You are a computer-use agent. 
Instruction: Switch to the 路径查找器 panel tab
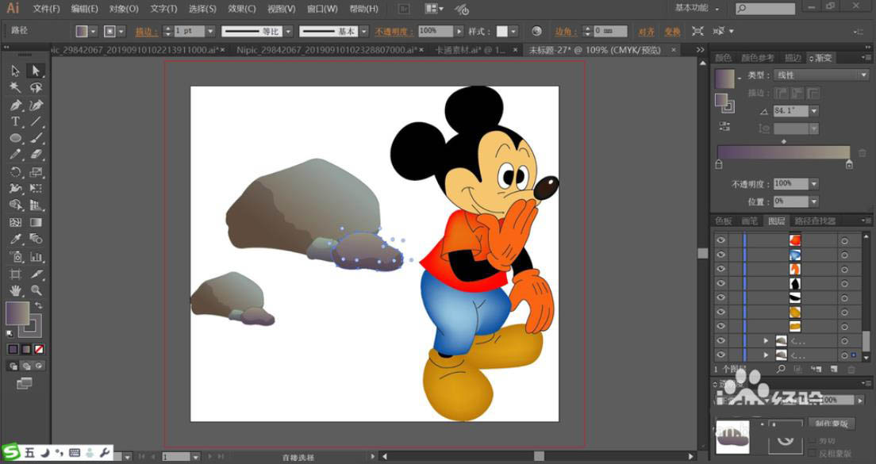815,221
